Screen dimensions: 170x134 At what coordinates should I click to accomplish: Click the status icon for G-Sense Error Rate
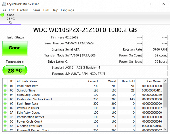pyautogui.click(x=5, y=126)
